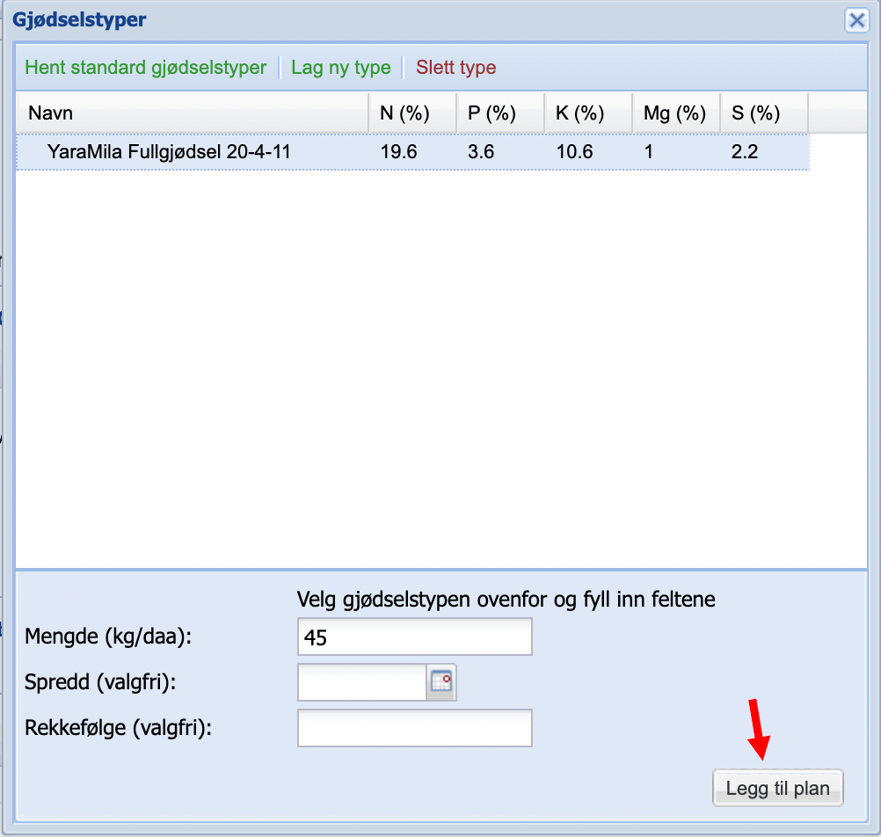Focus the Spredd date input field

[x=362, y=682]
